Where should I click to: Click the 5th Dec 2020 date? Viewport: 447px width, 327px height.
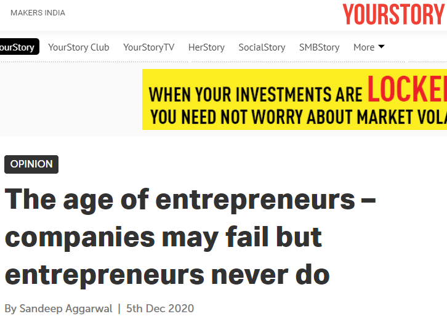[160, 309]
